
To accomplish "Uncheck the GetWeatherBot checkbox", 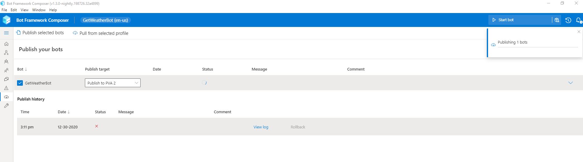I will coord(20,83).
